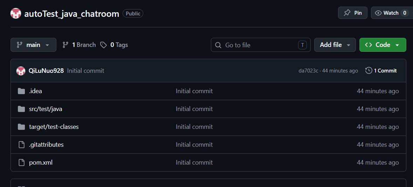
Task: Open the pom.xml file name link
Action: pos(41,162)
